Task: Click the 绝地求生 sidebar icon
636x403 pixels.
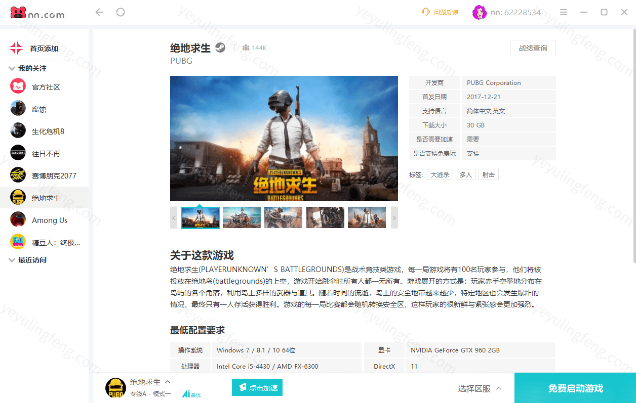Action: (18, 198)
